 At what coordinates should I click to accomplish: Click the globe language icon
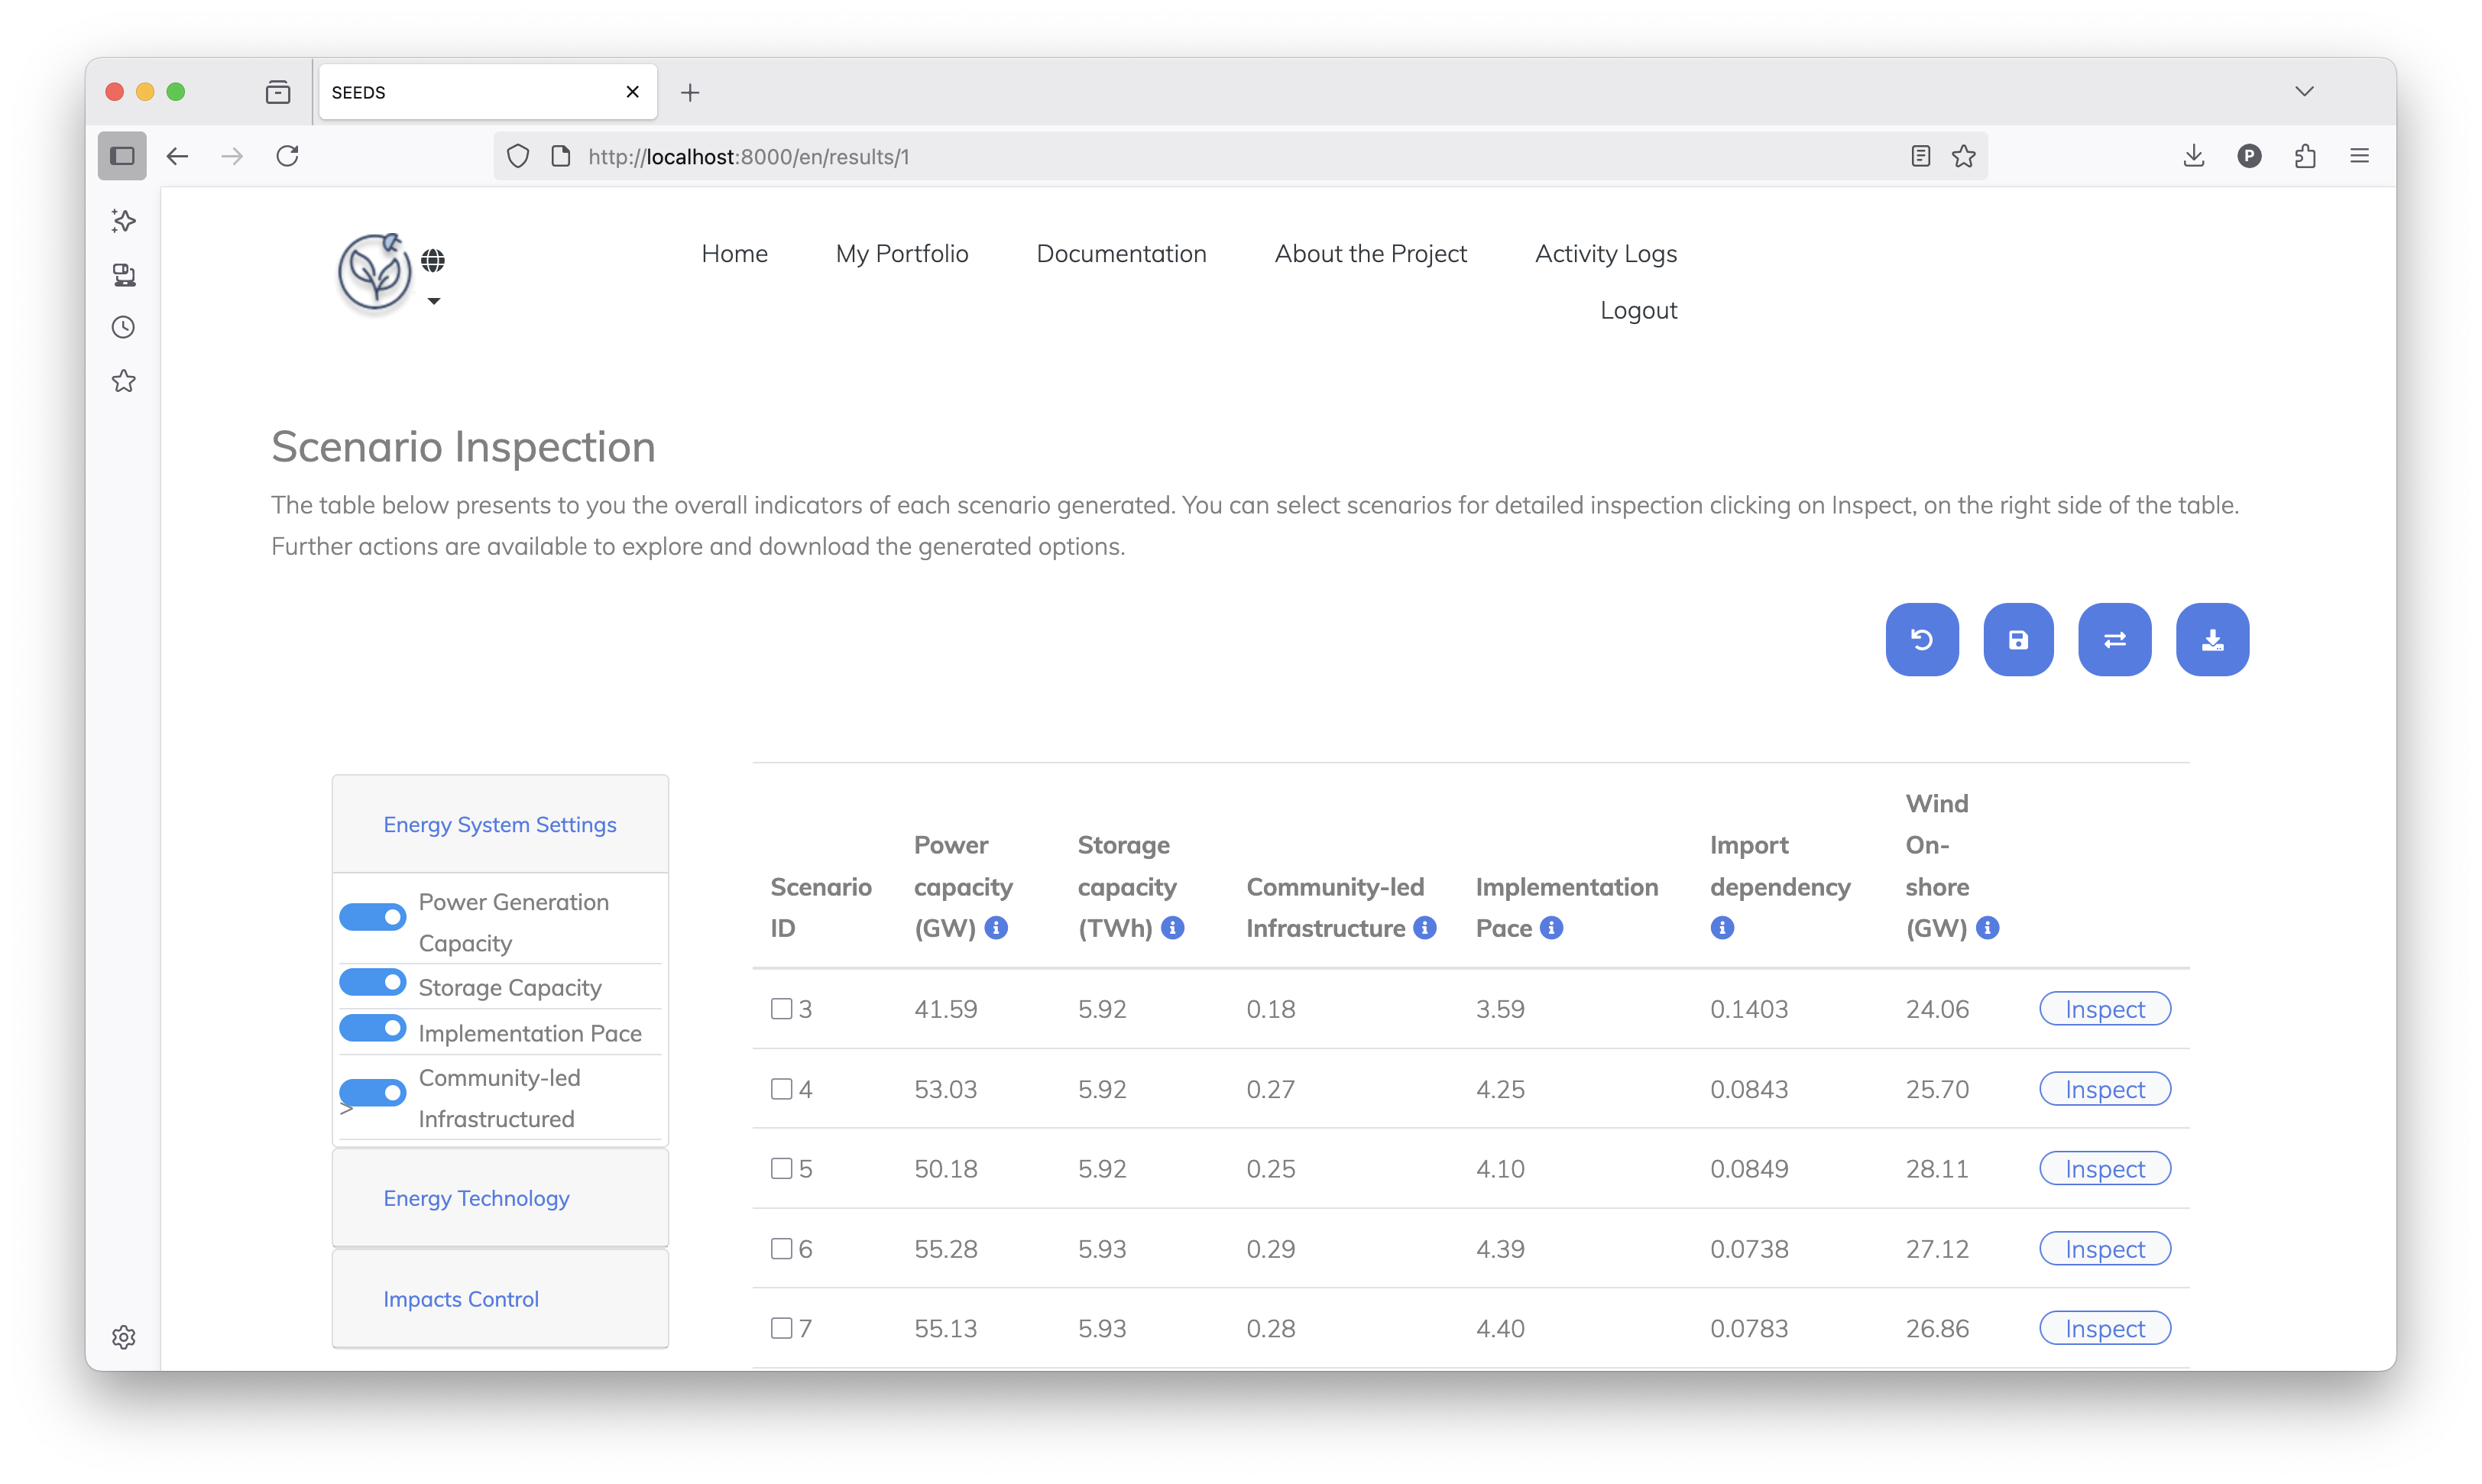pyautogui.click(x=433, y=261)
